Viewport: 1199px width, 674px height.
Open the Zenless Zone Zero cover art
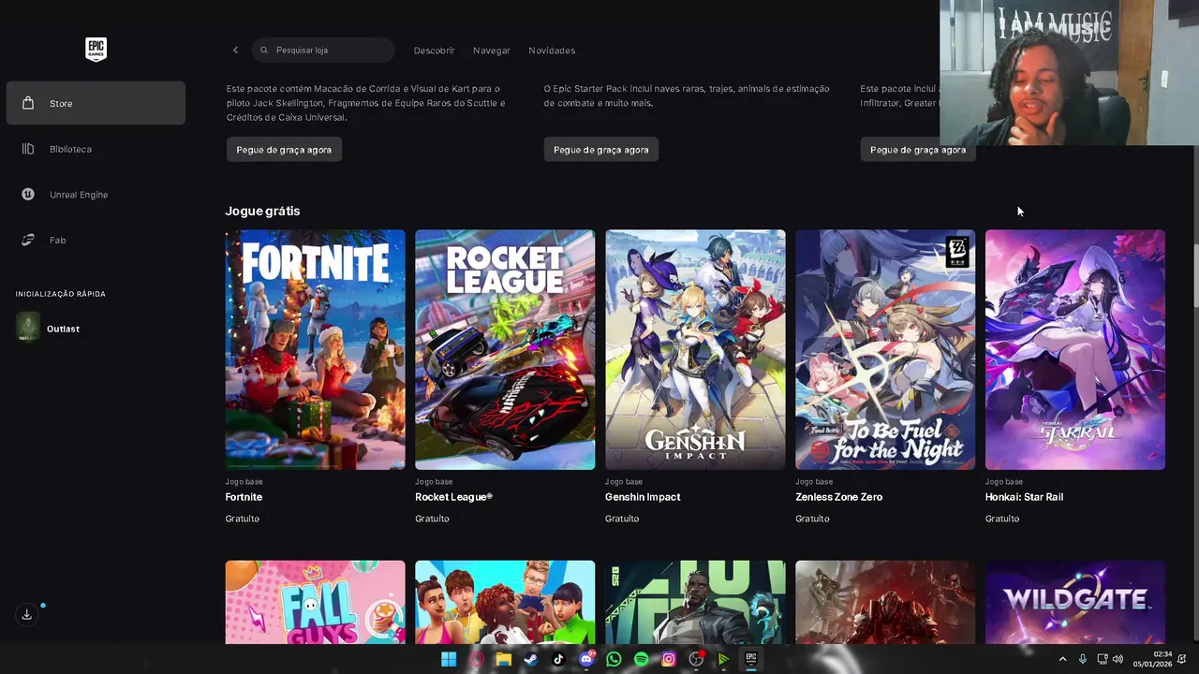(x=885, y=349)
